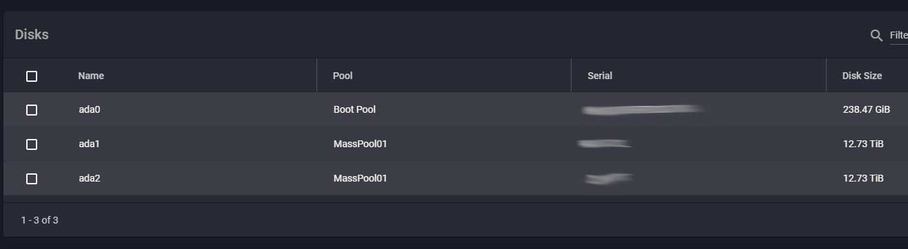Image resolution: width=908 pixels, height=249 pixels.
Task: Sort by Disk Size column header
Action: pos(862,76)
